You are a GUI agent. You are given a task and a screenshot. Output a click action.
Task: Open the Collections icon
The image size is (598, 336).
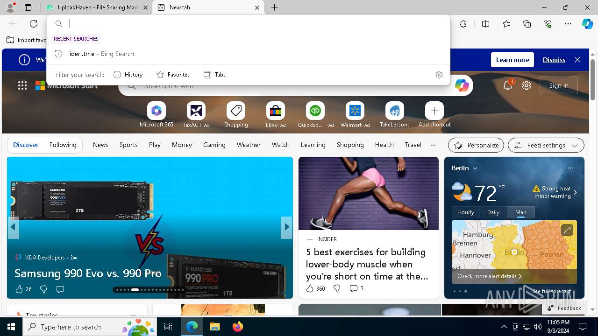527,24
